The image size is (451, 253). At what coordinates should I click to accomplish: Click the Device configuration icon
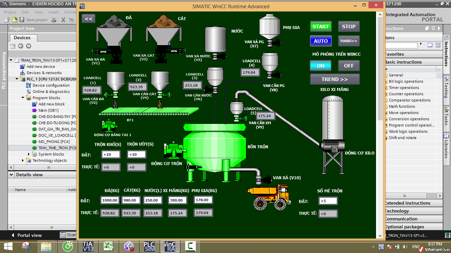pyautogui.click(x=29, y=85)
